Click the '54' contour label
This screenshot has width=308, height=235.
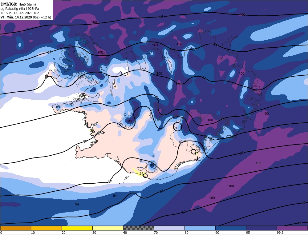[x=162, y=191]
